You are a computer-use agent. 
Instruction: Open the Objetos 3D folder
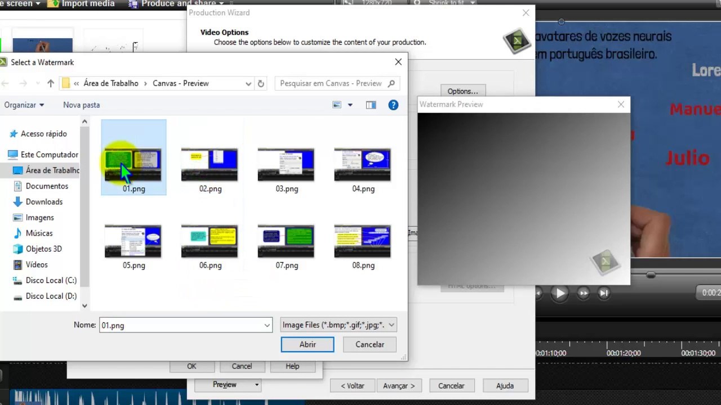[37, 249]
